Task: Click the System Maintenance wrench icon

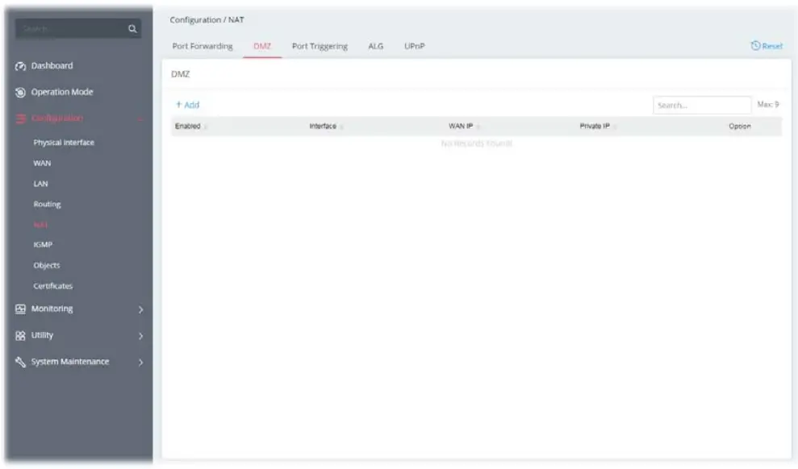Action: (20, 362)
